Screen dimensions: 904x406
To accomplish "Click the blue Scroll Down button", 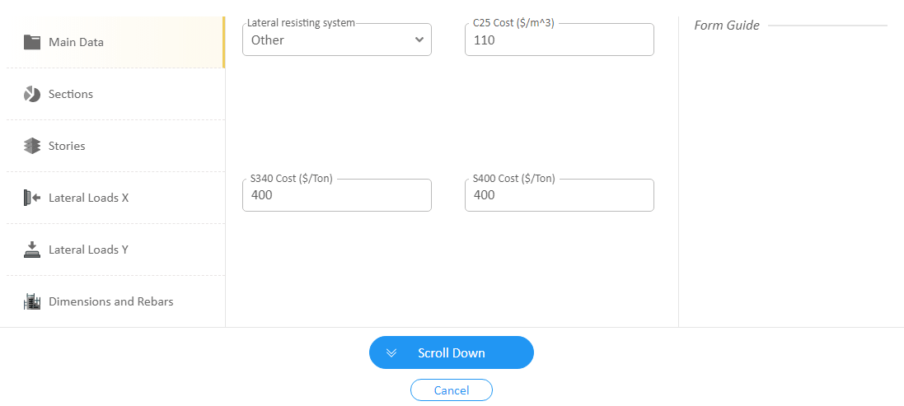I will coord(452,352).
